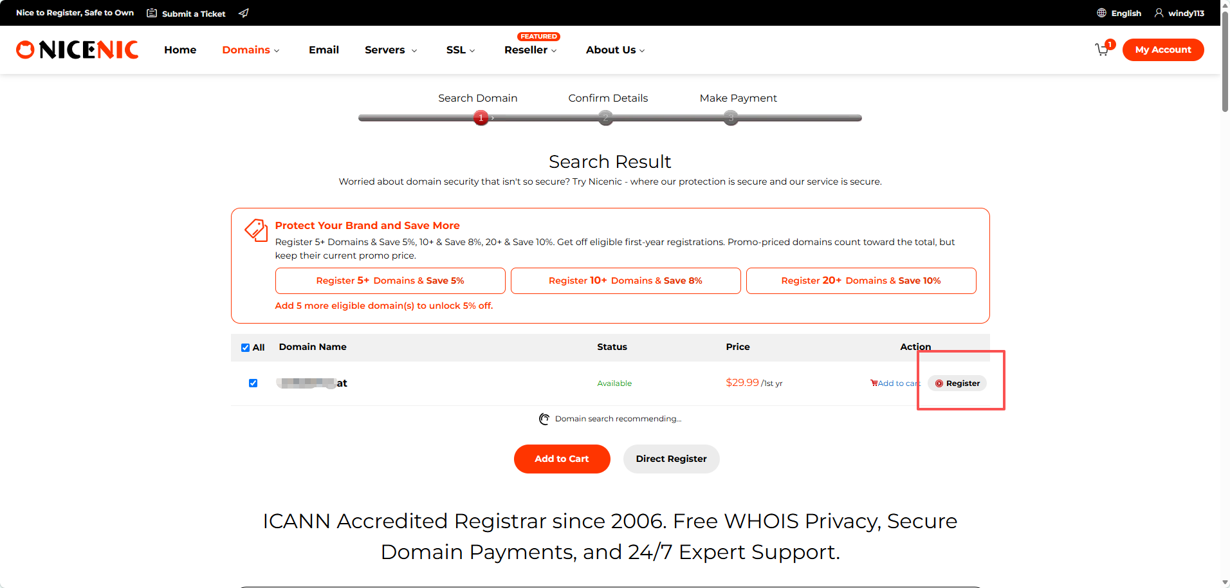Click the price tag promo icon
Image resolution: width=1230 pixels, height=588 pixels.
[x=256, y=230]
